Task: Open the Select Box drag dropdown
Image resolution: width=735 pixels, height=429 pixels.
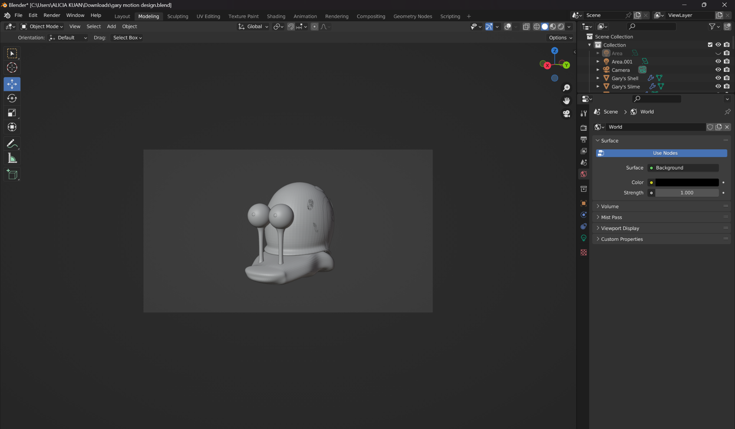Action: [127, 38]
